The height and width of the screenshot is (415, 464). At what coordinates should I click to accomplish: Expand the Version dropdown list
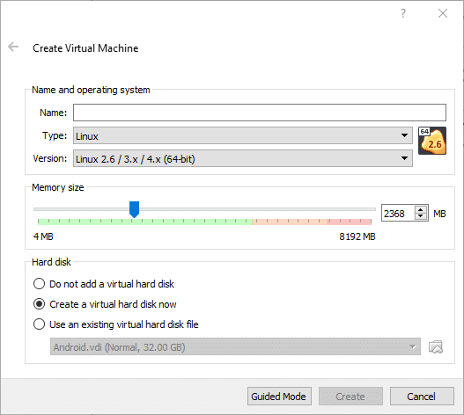pyautogui.click(x=243, y=158)
